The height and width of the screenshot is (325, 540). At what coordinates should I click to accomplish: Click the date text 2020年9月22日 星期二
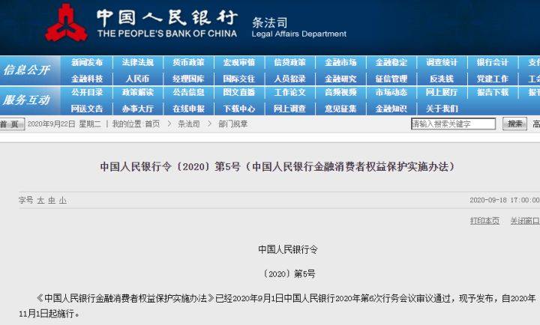click(64, 124)
